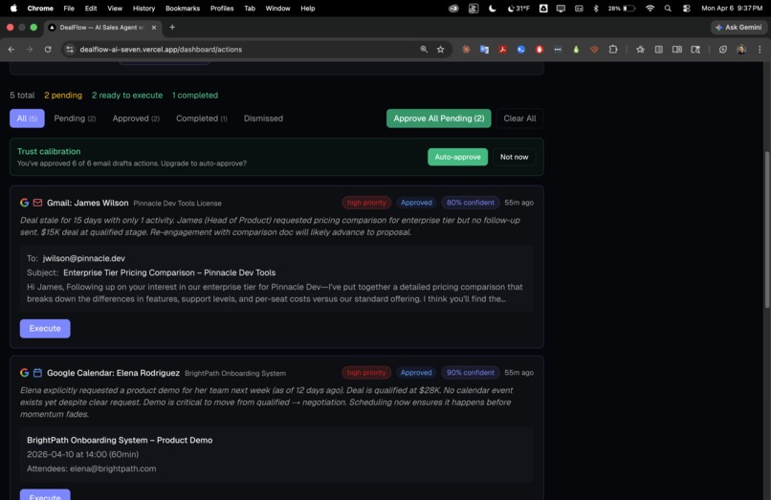
Task: Open site info icon in address bar
Action: (70, 49)
